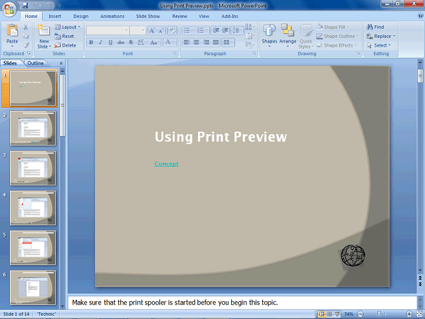Open the Design ribbon tab

(x=81, y=16)
